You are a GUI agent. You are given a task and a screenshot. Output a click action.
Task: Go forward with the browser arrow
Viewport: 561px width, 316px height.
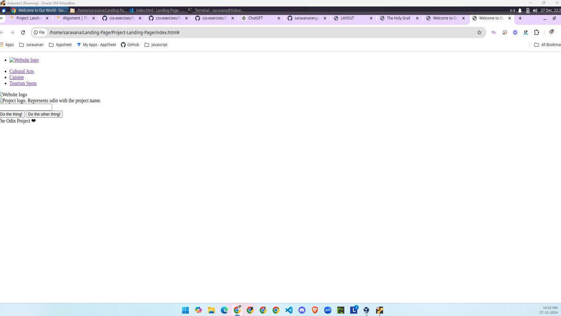pyautogui.click(x=12, y=32)
